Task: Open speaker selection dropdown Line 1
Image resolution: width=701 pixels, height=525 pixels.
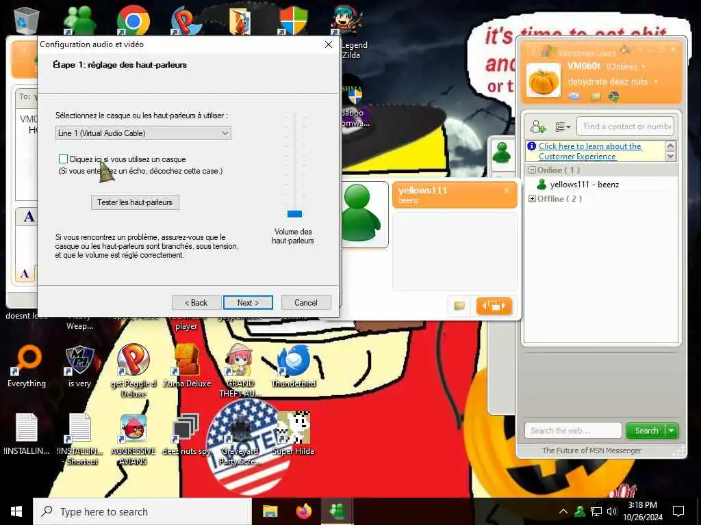Action: pyautogui.click(x=143, y=133)
